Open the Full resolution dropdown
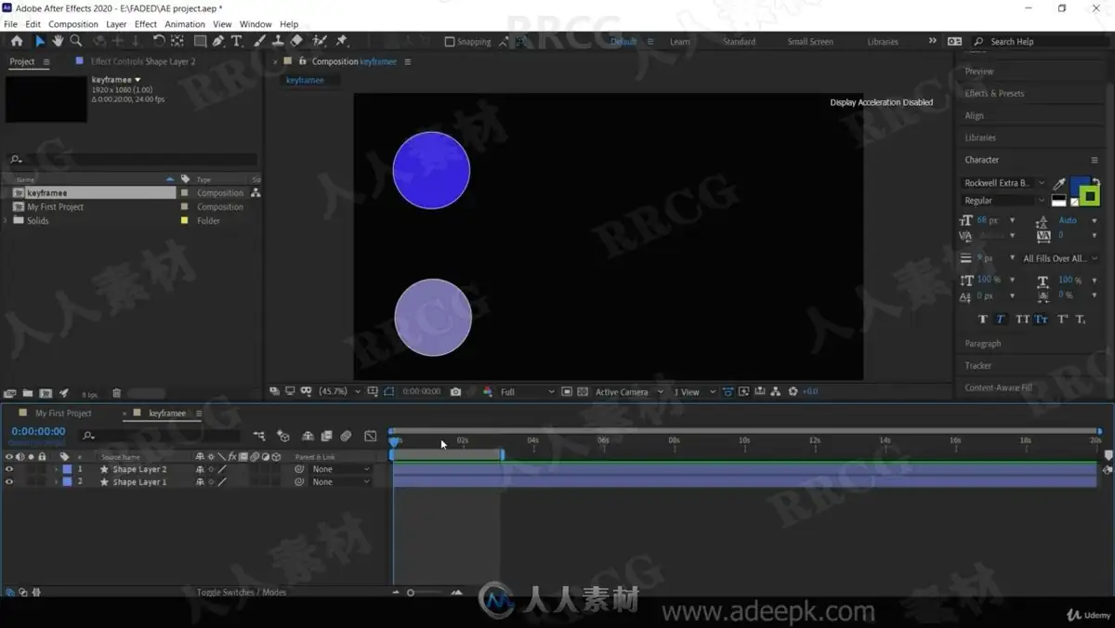1115x628 pixels. (x=527, y=392)
